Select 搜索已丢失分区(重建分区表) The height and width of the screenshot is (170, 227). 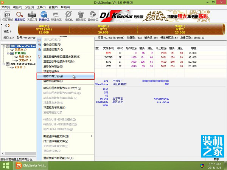coord(65,57)
